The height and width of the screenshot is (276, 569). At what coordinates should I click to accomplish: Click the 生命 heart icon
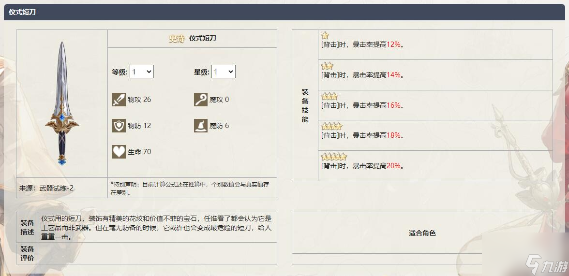(x=119, y=152)
